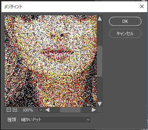Click the キャンセル button
The height and width of the screenshot is (130, 148).
pos(125,34)
